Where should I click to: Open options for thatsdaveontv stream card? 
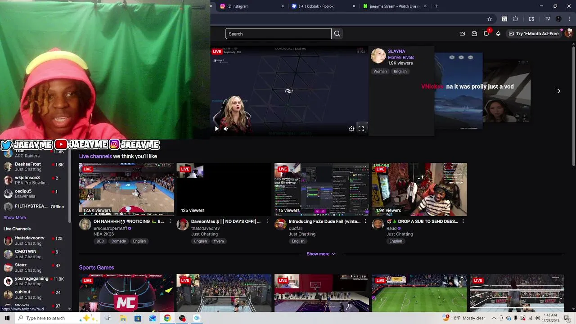coord(267,221)
